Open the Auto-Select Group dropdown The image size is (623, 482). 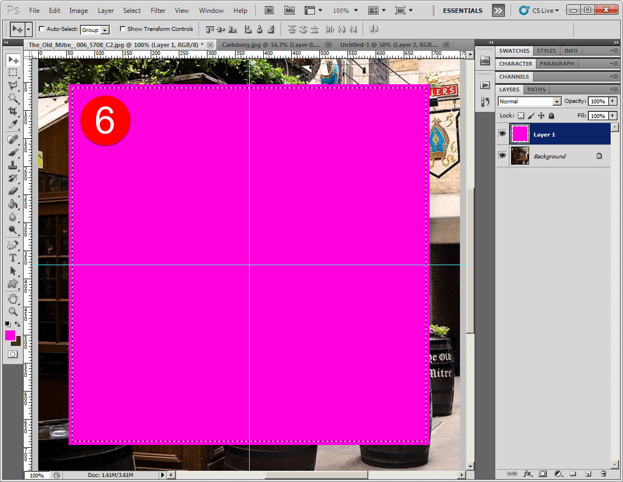[105, 30]
